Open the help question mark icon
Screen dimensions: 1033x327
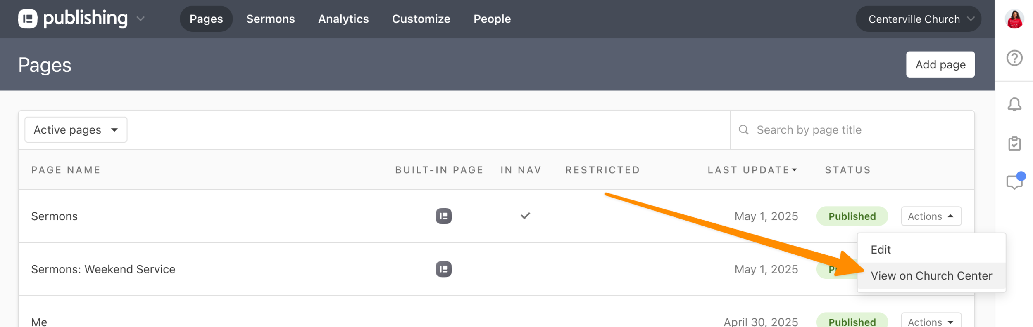1014,58
